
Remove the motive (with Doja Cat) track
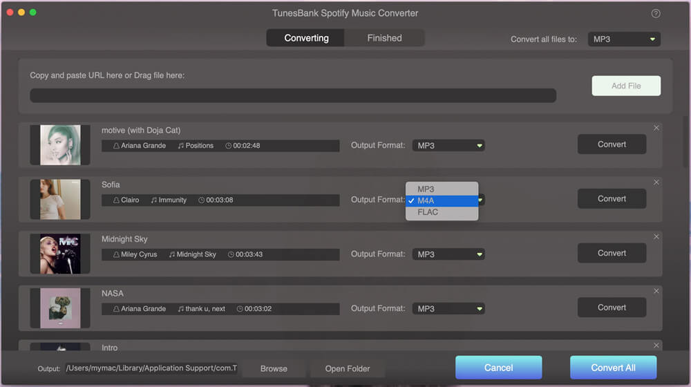pos(656,128)
